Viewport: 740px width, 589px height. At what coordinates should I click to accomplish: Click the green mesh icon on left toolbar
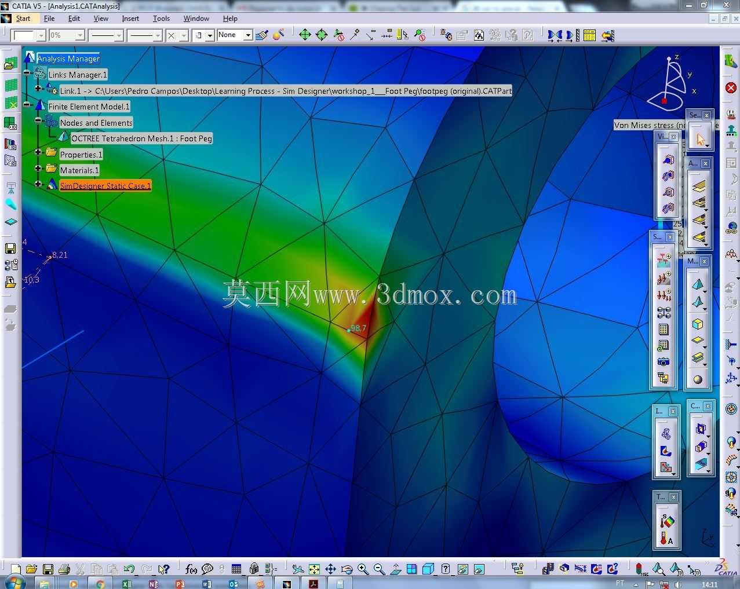tap(10, 85)
